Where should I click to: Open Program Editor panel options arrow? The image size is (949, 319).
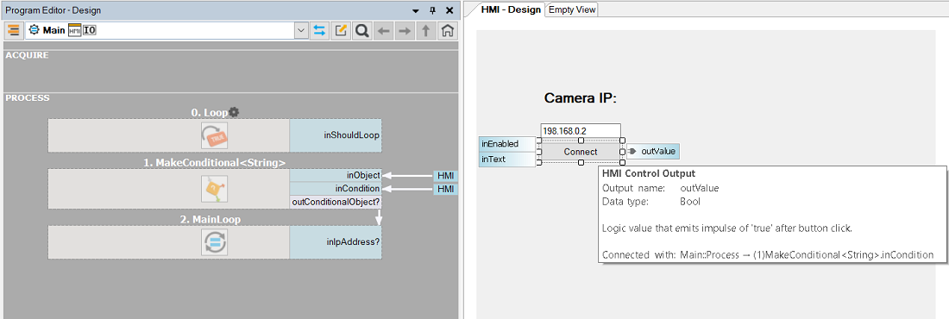pyautogui.click(x=415, y=10)
